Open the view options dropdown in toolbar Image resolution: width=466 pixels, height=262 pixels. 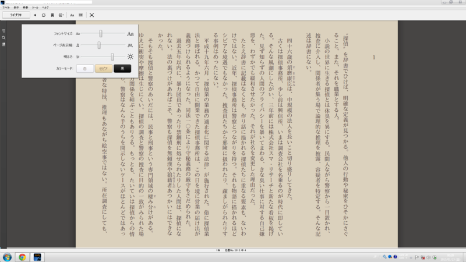61,15
